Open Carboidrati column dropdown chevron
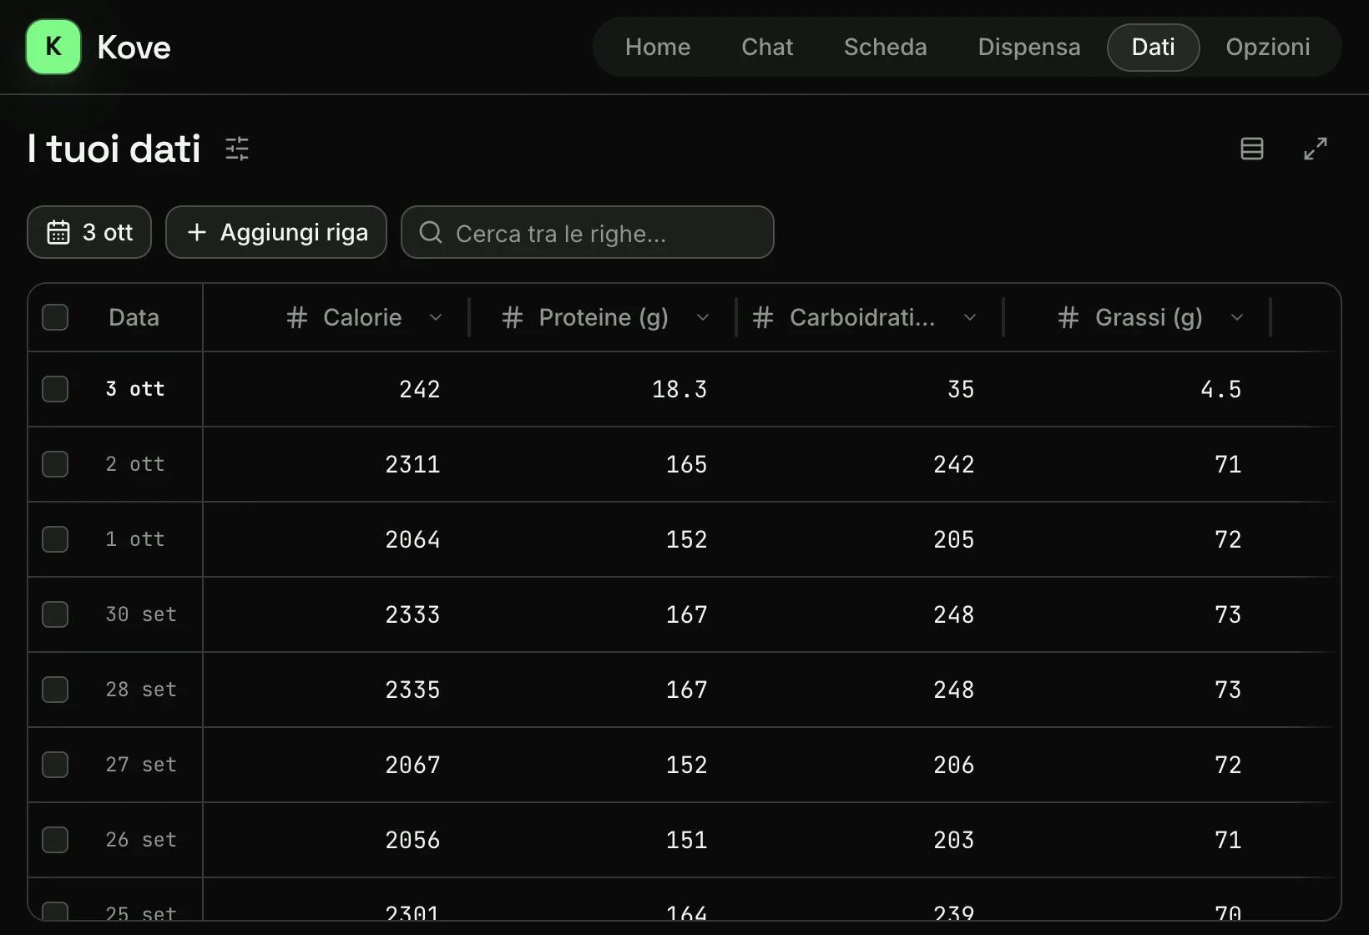Screen dimensions: 1369x935 [x=970, y=317]
